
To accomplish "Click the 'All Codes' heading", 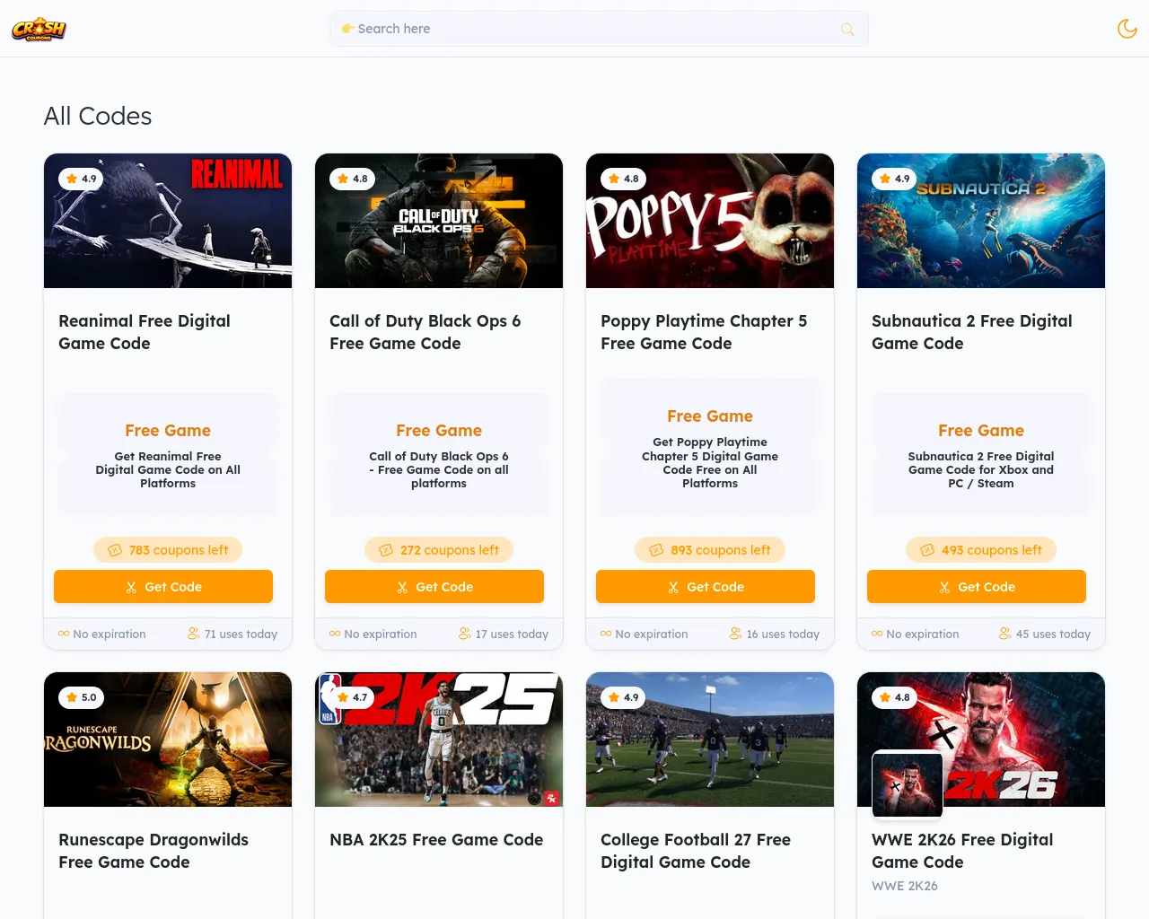I will [x=98, y=116].
